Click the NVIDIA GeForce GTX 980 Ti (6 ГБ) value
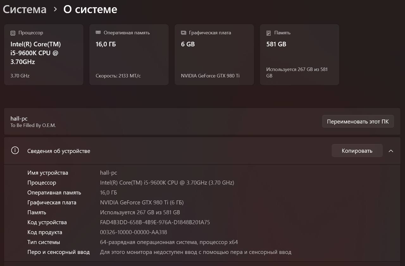The height and width of the screenshot is (266, 405). pyautogui.click(x=142, y=202)
